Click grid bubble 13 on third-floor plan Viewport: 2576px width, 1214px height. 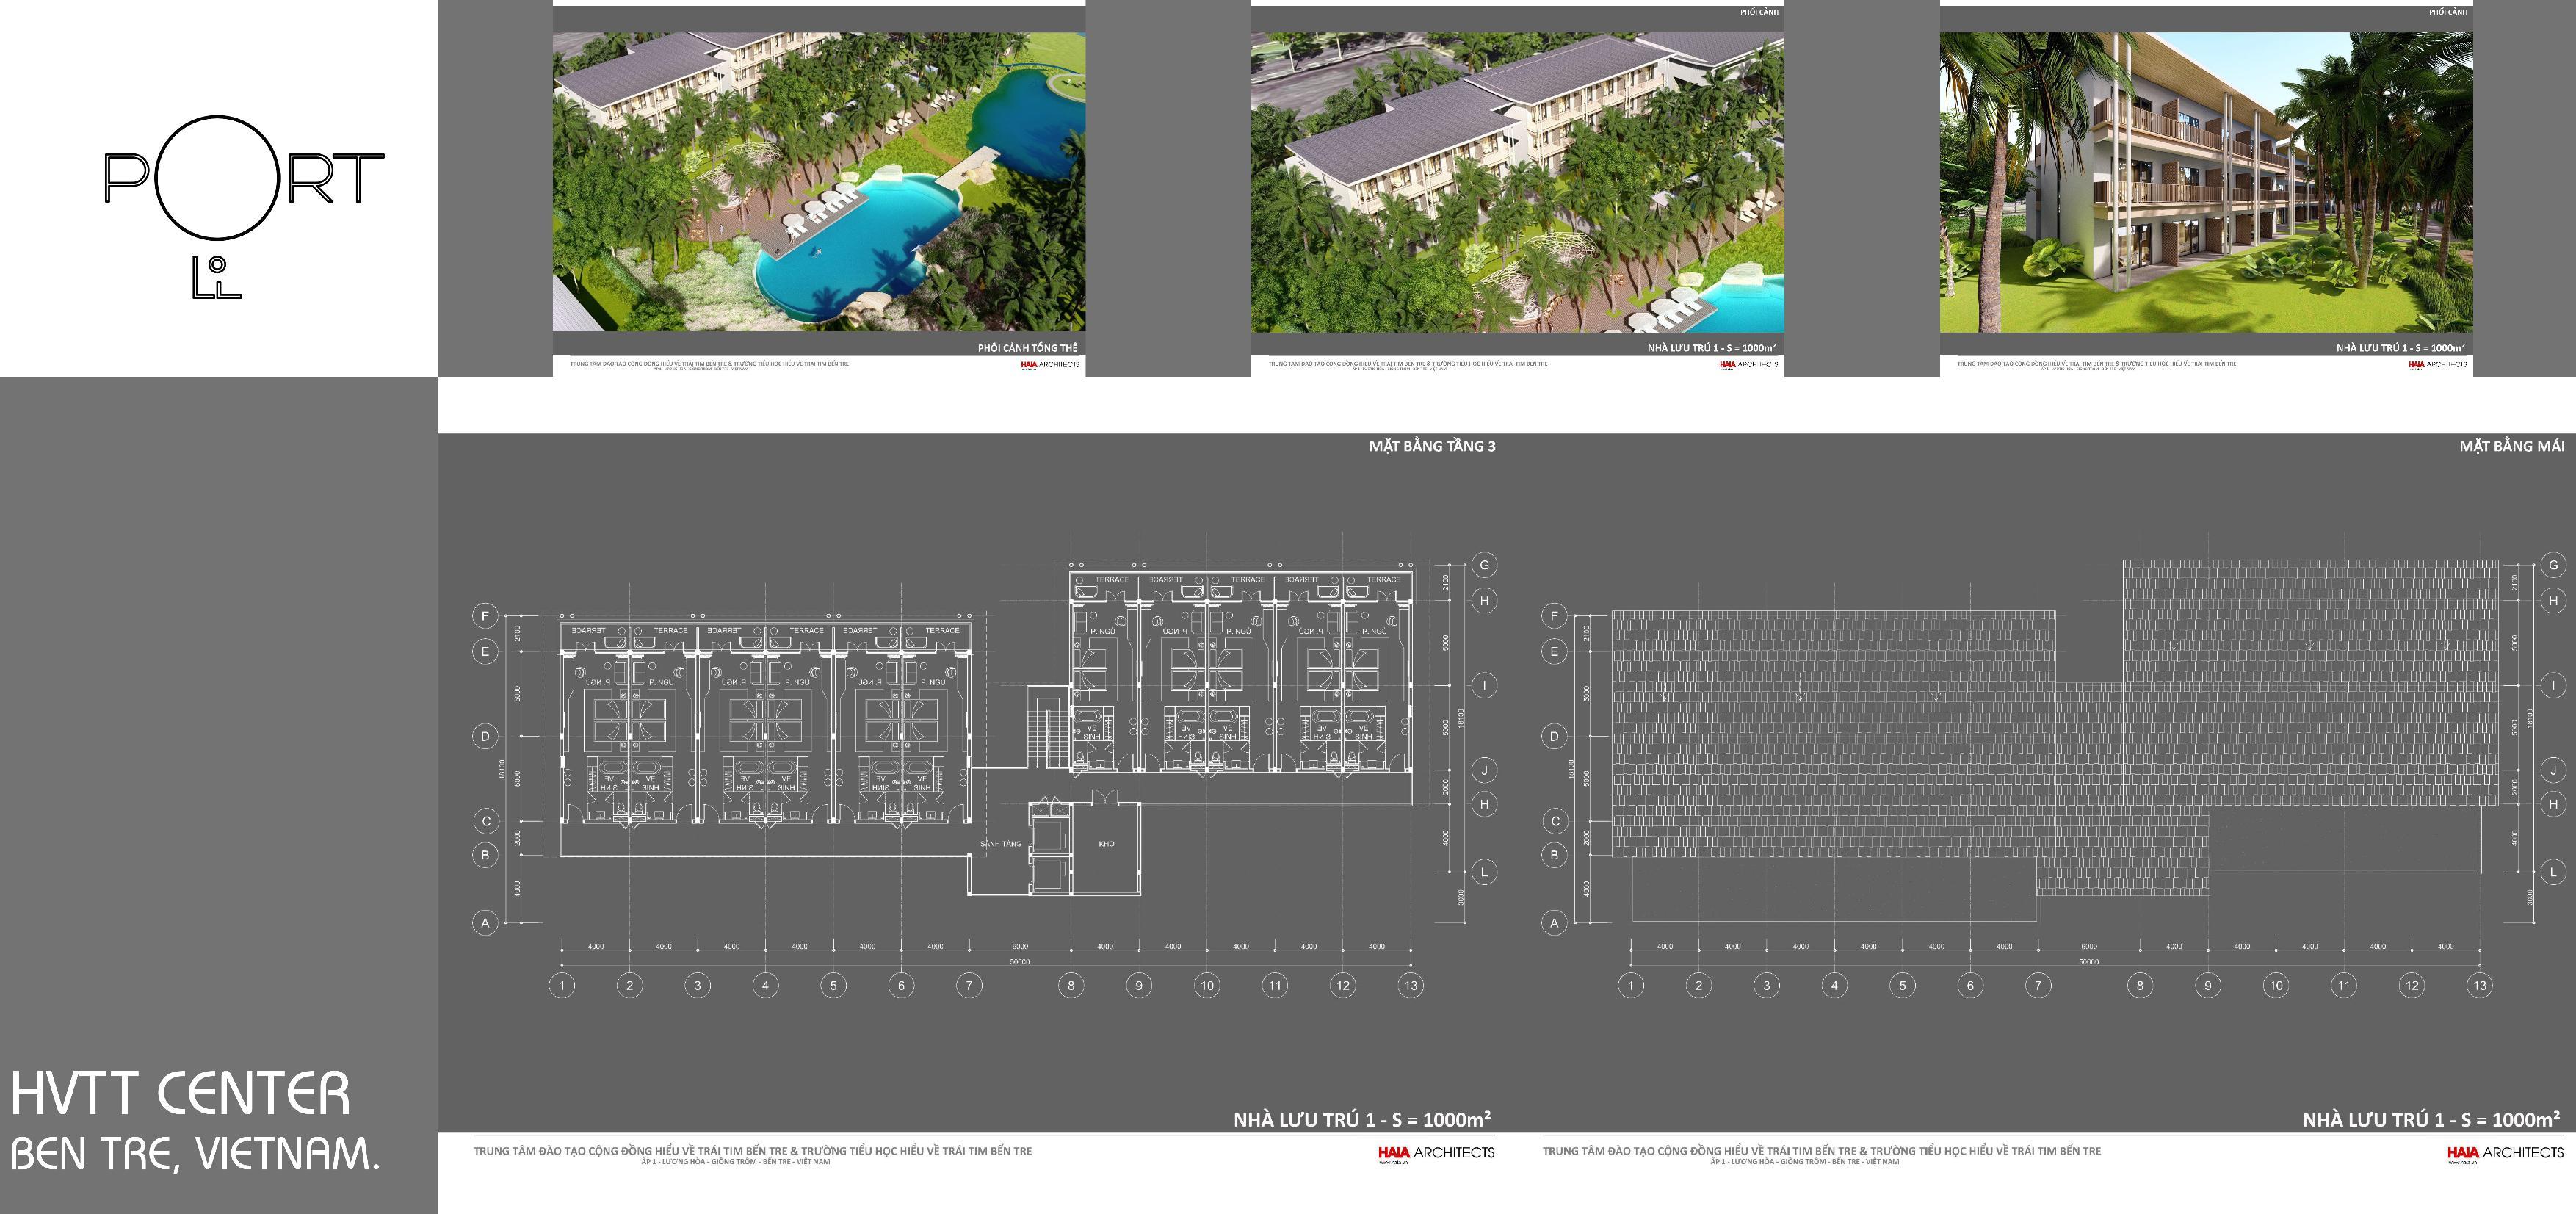tap(1410, 985)
